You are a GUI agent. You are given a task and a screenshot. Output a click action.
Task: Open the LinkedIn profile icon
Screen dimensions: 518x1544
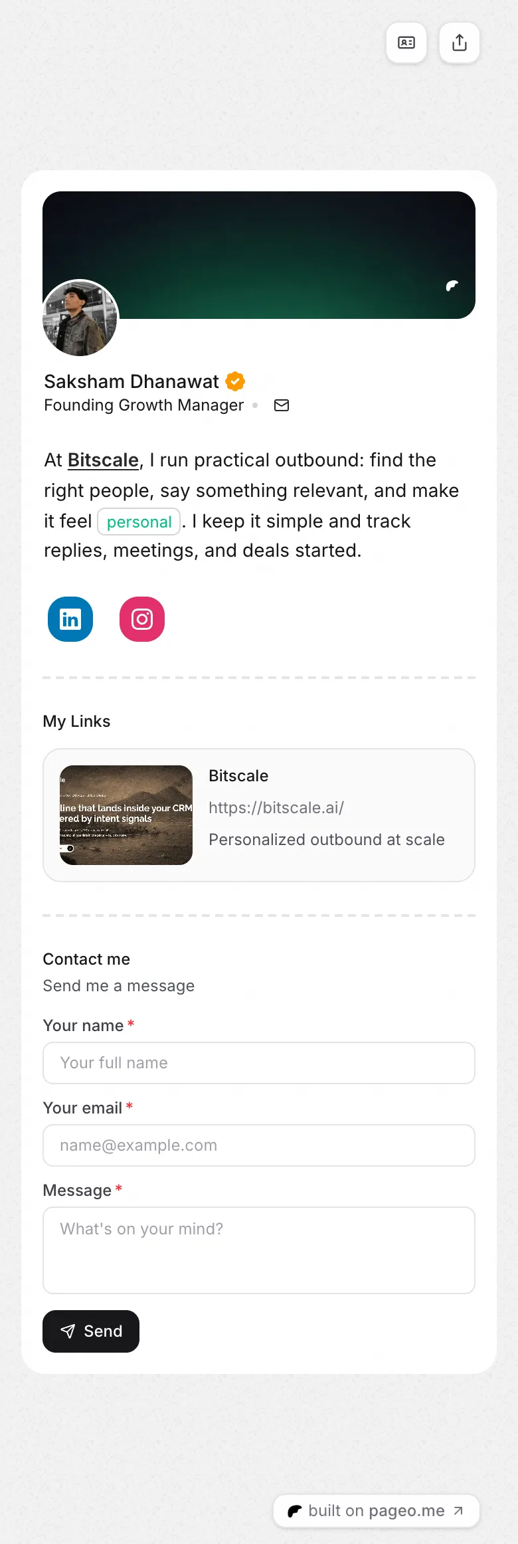click(x=70, y=619)
